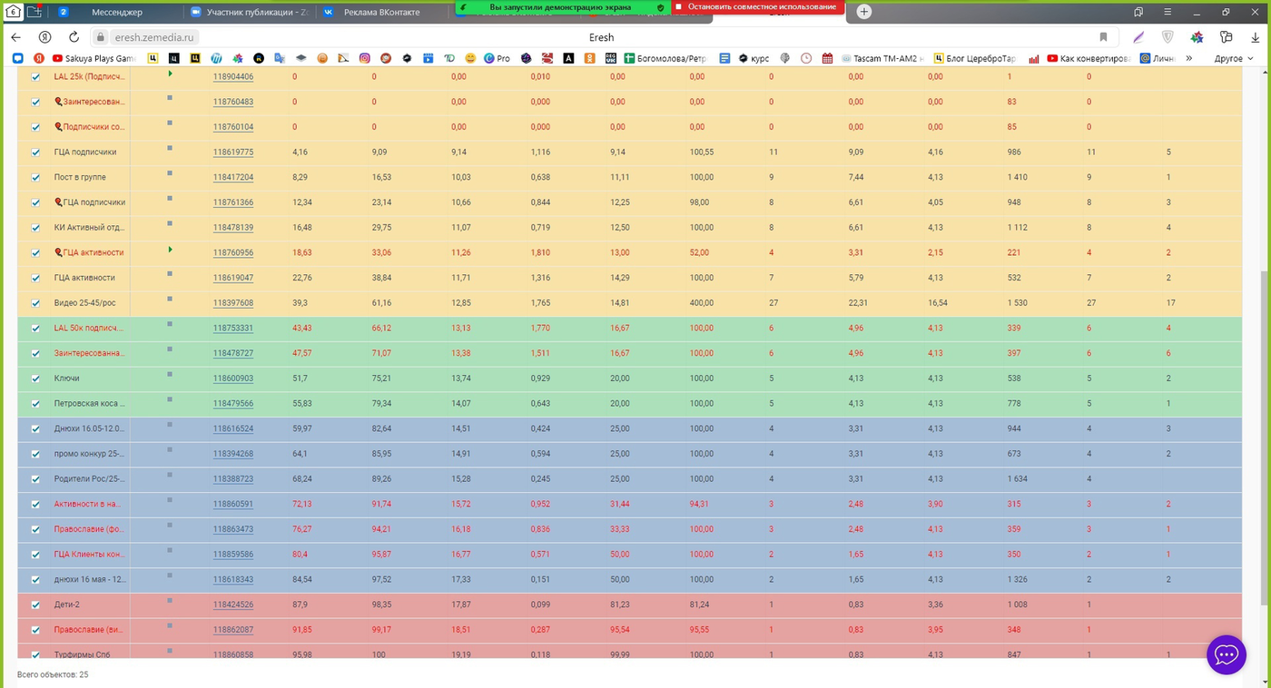Click the Заинтересованна campaign name in green row

click(x=89, y=353)
